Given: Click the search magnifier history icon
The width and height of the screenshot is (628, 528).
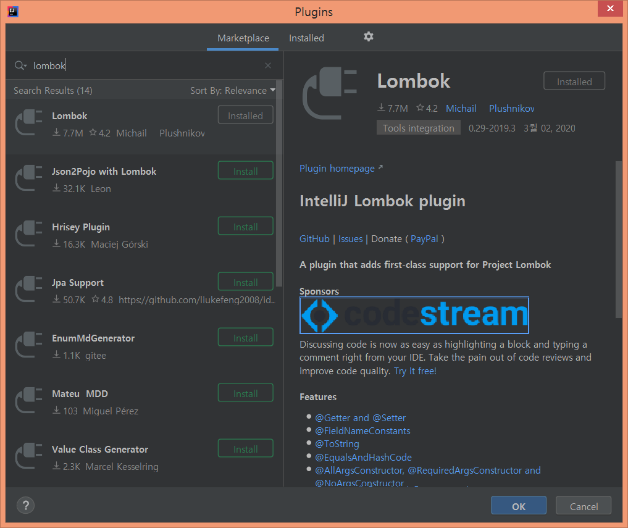Looking at the screenshot, I should point(20,65).
